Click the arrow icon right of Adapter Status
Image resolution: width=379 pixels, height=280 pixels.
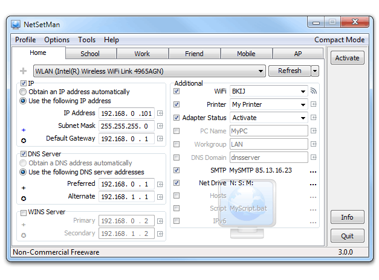(x=314, y=118)
